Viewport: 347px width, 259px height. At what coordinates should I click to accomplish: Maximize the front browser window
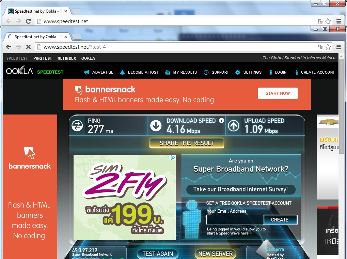(325, 29)
